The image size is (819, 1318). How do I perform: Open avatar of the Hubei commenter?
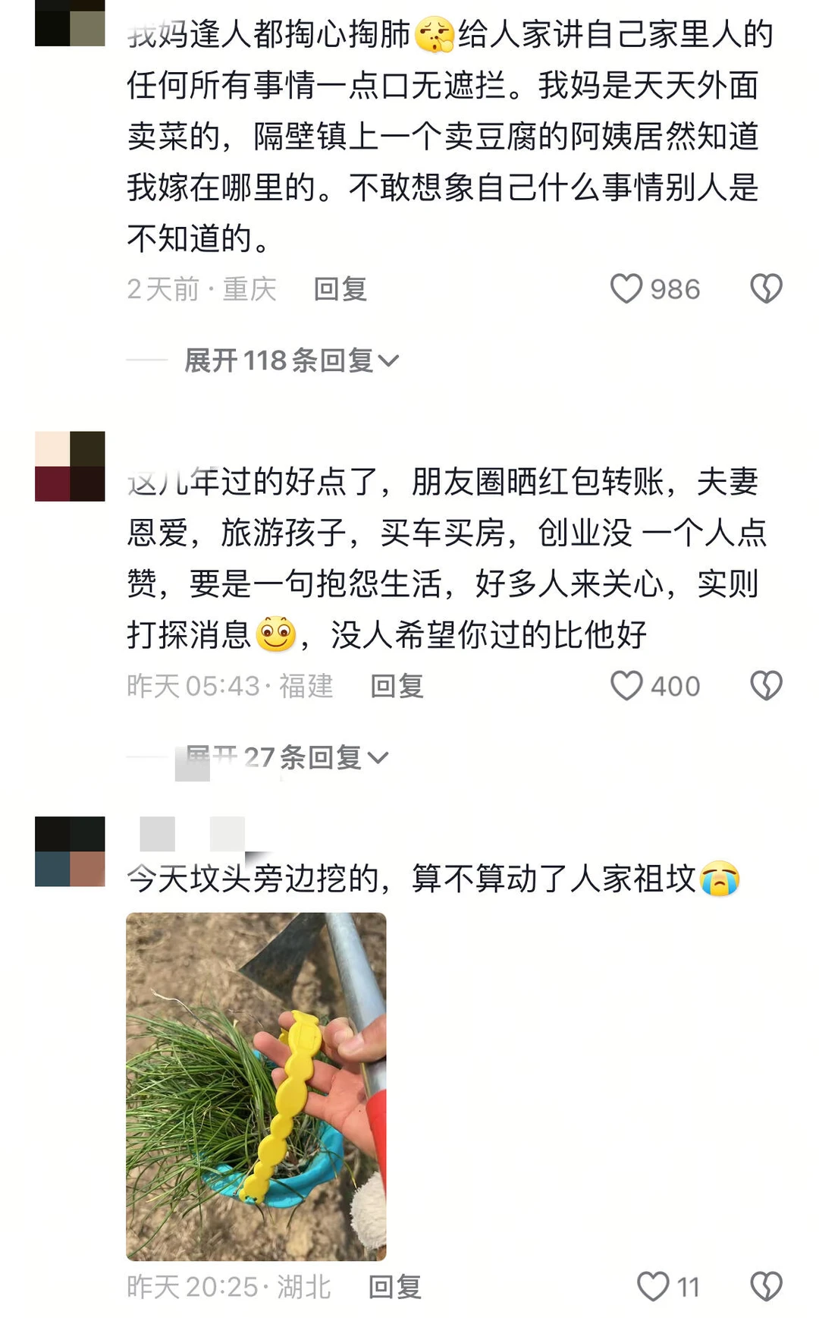70,851
